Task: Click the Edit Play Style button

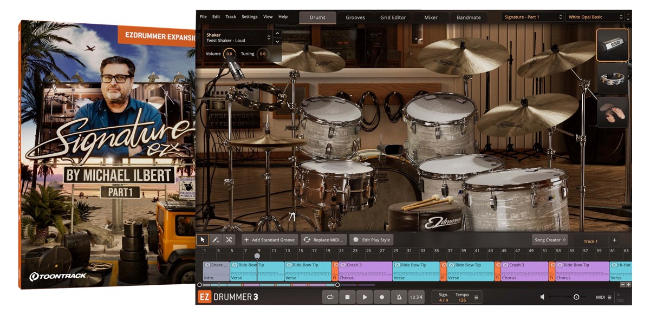Action: coord(371,240)
